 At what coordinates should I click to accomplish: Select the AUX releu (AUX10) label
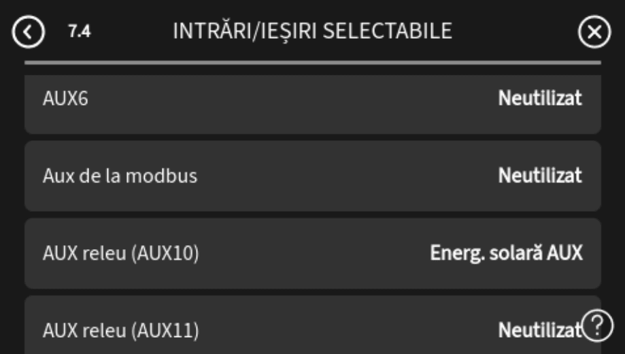[120, 254]
